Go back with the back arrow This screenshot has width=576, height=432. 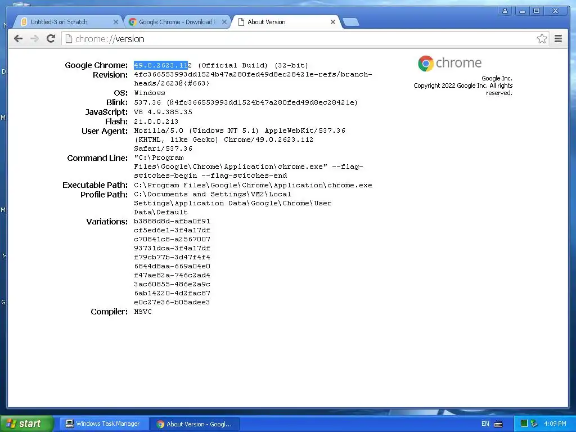(x=18, y=39)
